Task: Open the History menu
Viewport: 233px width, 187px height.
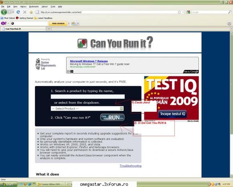Action: pyautogui.click(x=23, y=6)
